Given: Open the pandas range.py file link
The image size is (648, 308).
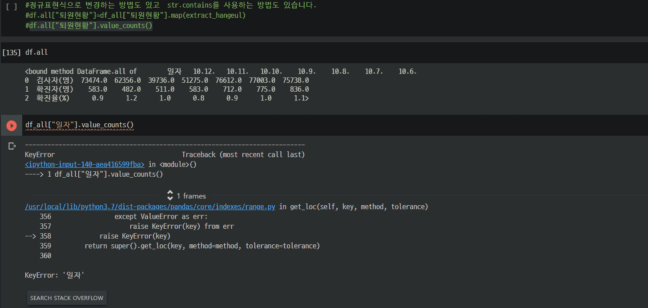Looking at the screenshot, I should click(x=150, y=207).
